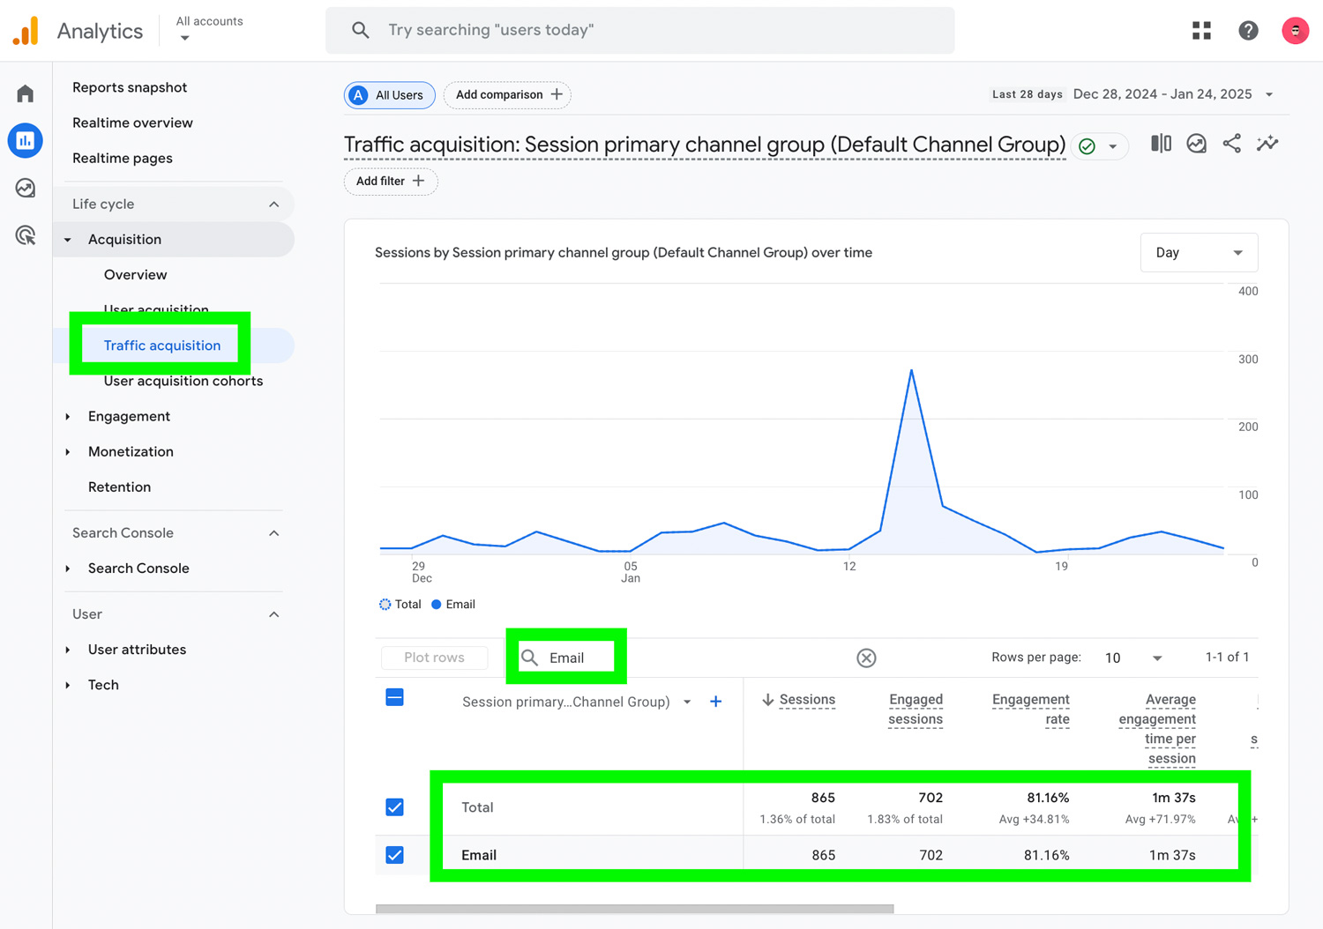This screenshot has width=1323, height=929.
Task: Sort by Engaged sessions column header
Action: tap(916, 710)
